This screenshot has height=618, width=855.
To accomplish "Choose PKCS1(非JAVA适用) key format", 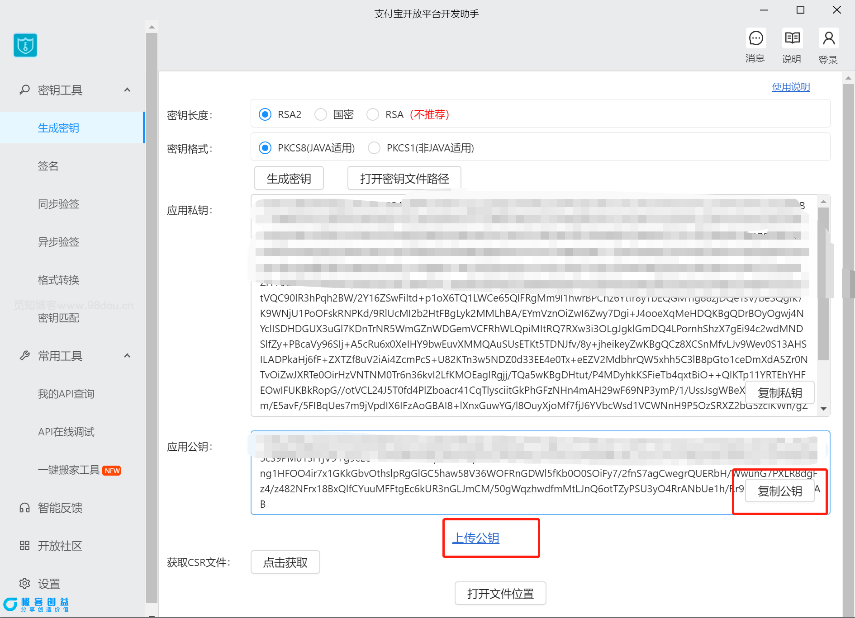I will pos(374,148).
